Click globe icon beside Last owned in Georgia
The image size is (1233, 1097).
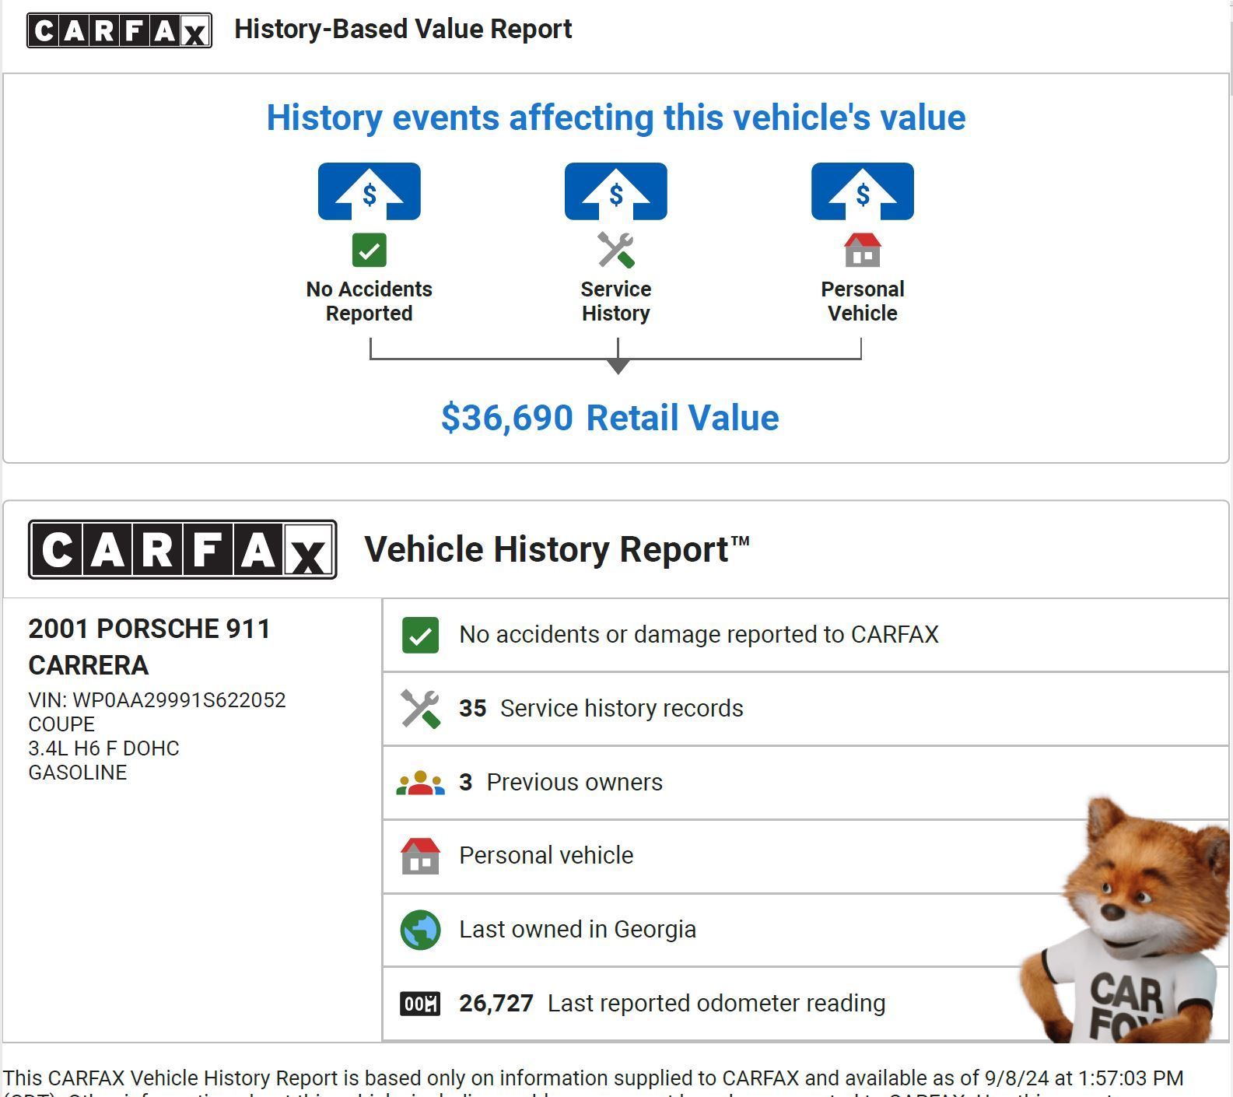[420, 930]
